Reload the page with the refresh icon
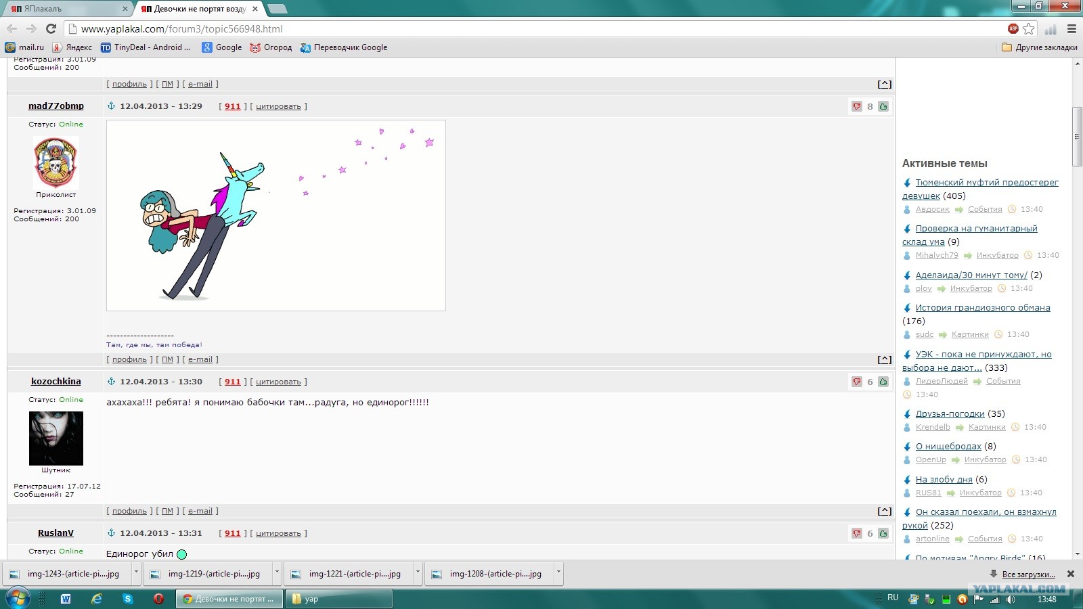Viewport: 1083px width, 609px height. click(51, 28)
